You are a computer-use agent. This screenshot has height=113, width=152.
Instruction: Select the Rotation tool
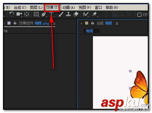12,14
